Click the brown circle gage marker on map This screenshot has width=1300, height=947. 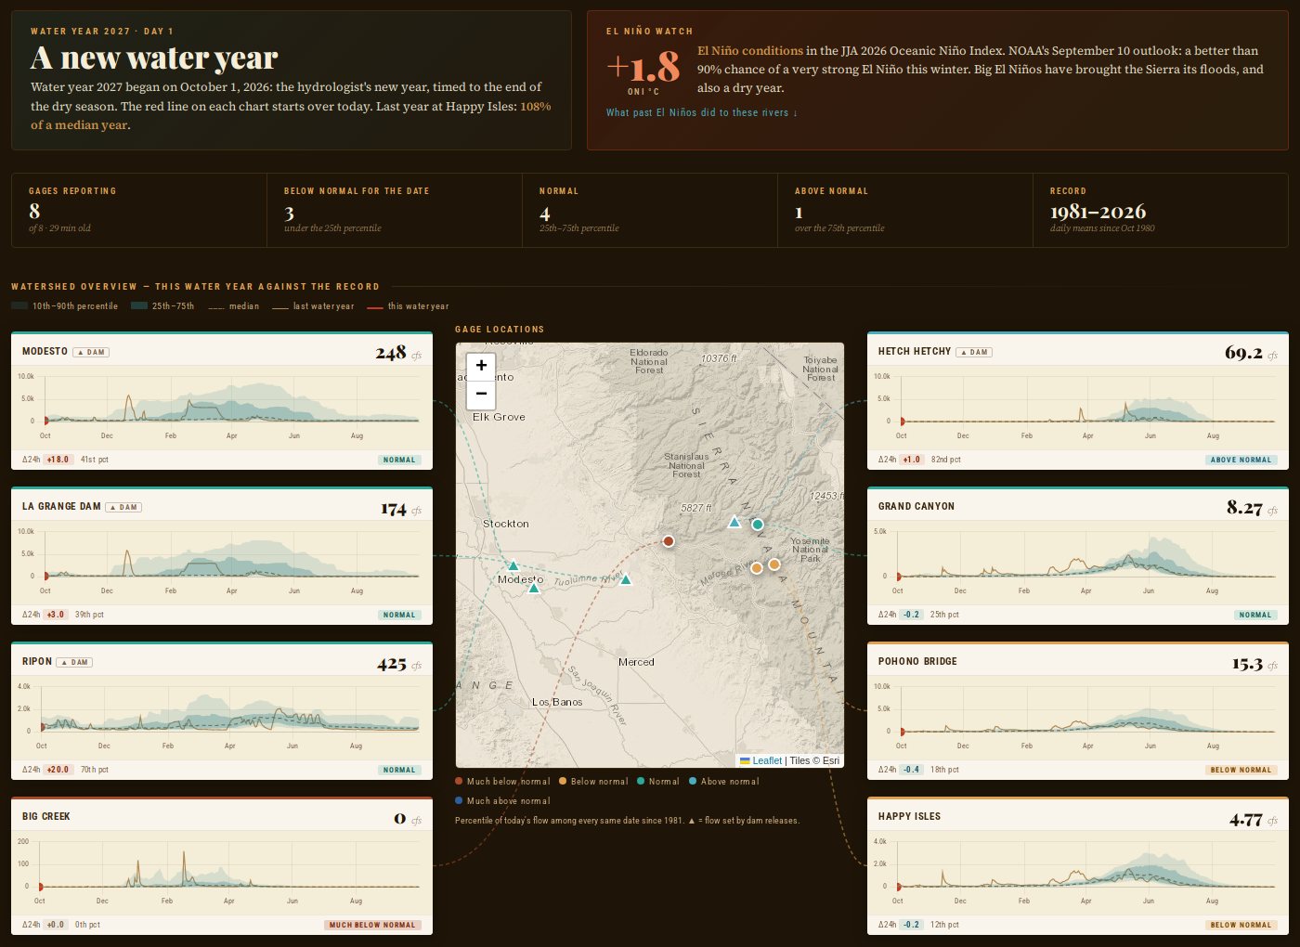pyautogui.click(x=668, y=541)
